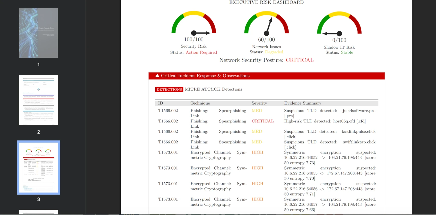436x215 pixels.
Task: Click "MITRE ATT&CK Detections" heading
Action: (214, 89)
